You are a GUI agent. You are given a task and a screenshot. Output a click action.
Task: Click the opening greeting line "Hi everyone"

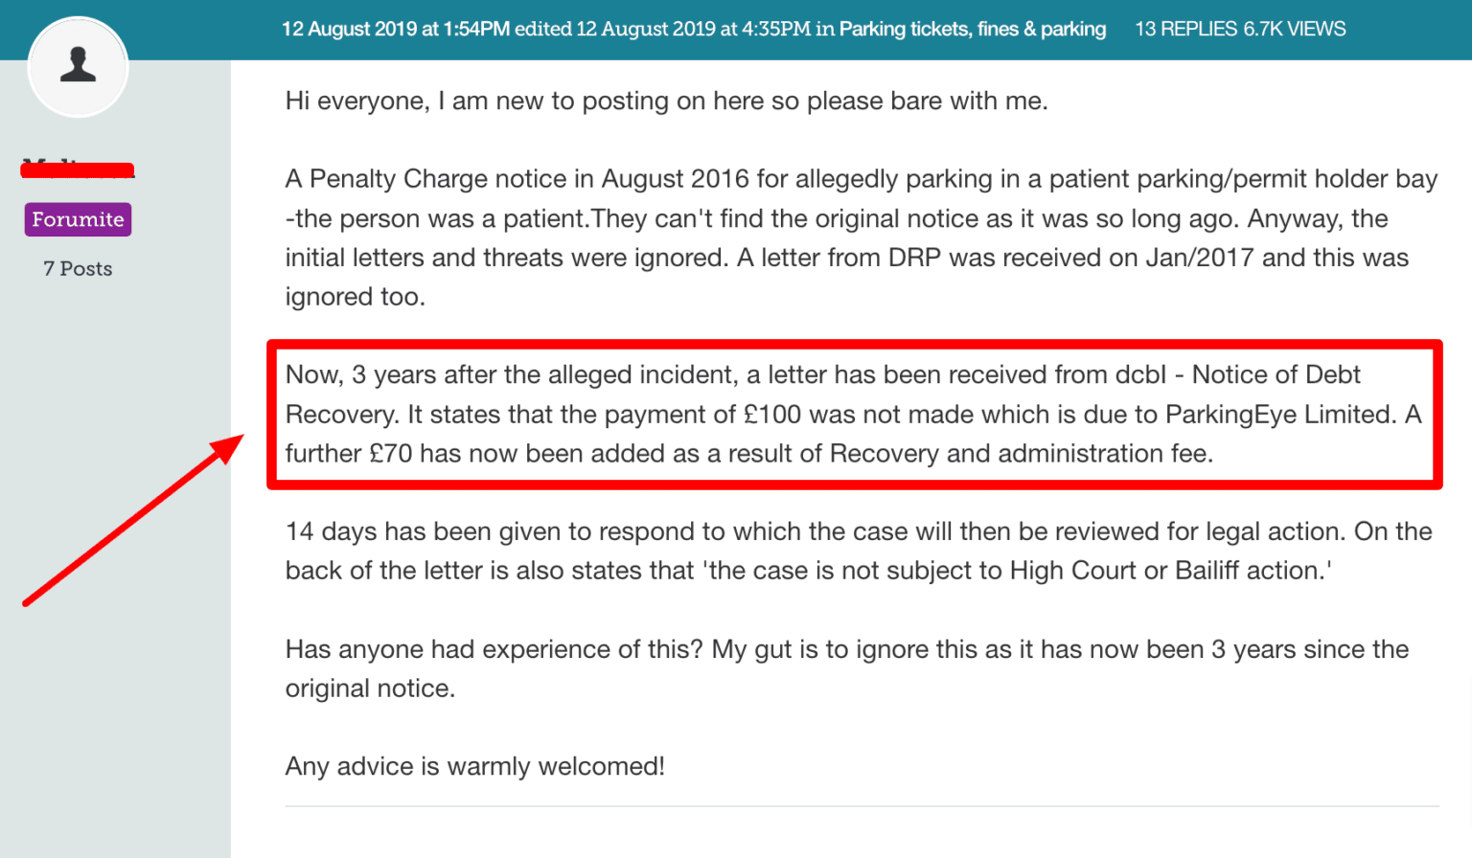tap(665, 101)
